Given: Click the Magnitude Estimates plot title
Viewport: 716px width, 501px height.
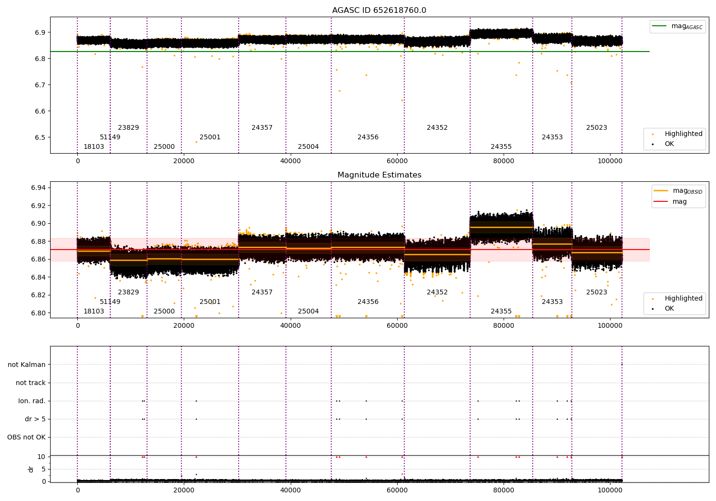Looking at the screenshot, I should [x=379, y=175].
